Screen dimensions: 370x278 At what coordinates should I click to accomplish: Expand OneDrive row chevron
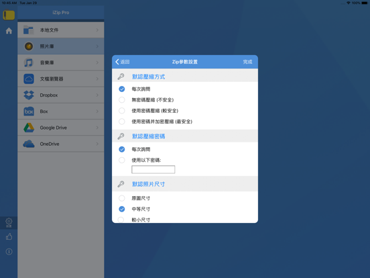click(x=97, y=144)
